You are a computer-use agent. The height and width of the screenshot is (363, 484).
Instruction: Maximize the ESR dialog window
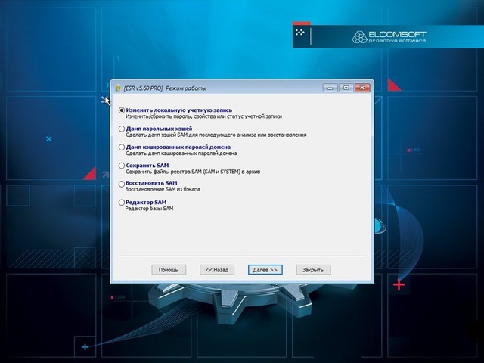346,88
